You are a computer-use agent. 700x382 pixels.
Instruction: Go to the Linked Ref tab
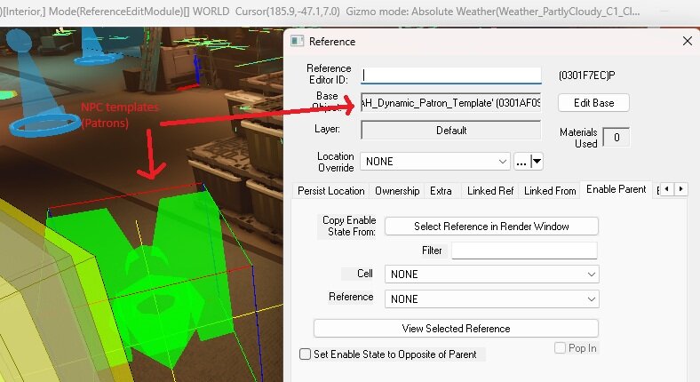(x=490, y=191)
